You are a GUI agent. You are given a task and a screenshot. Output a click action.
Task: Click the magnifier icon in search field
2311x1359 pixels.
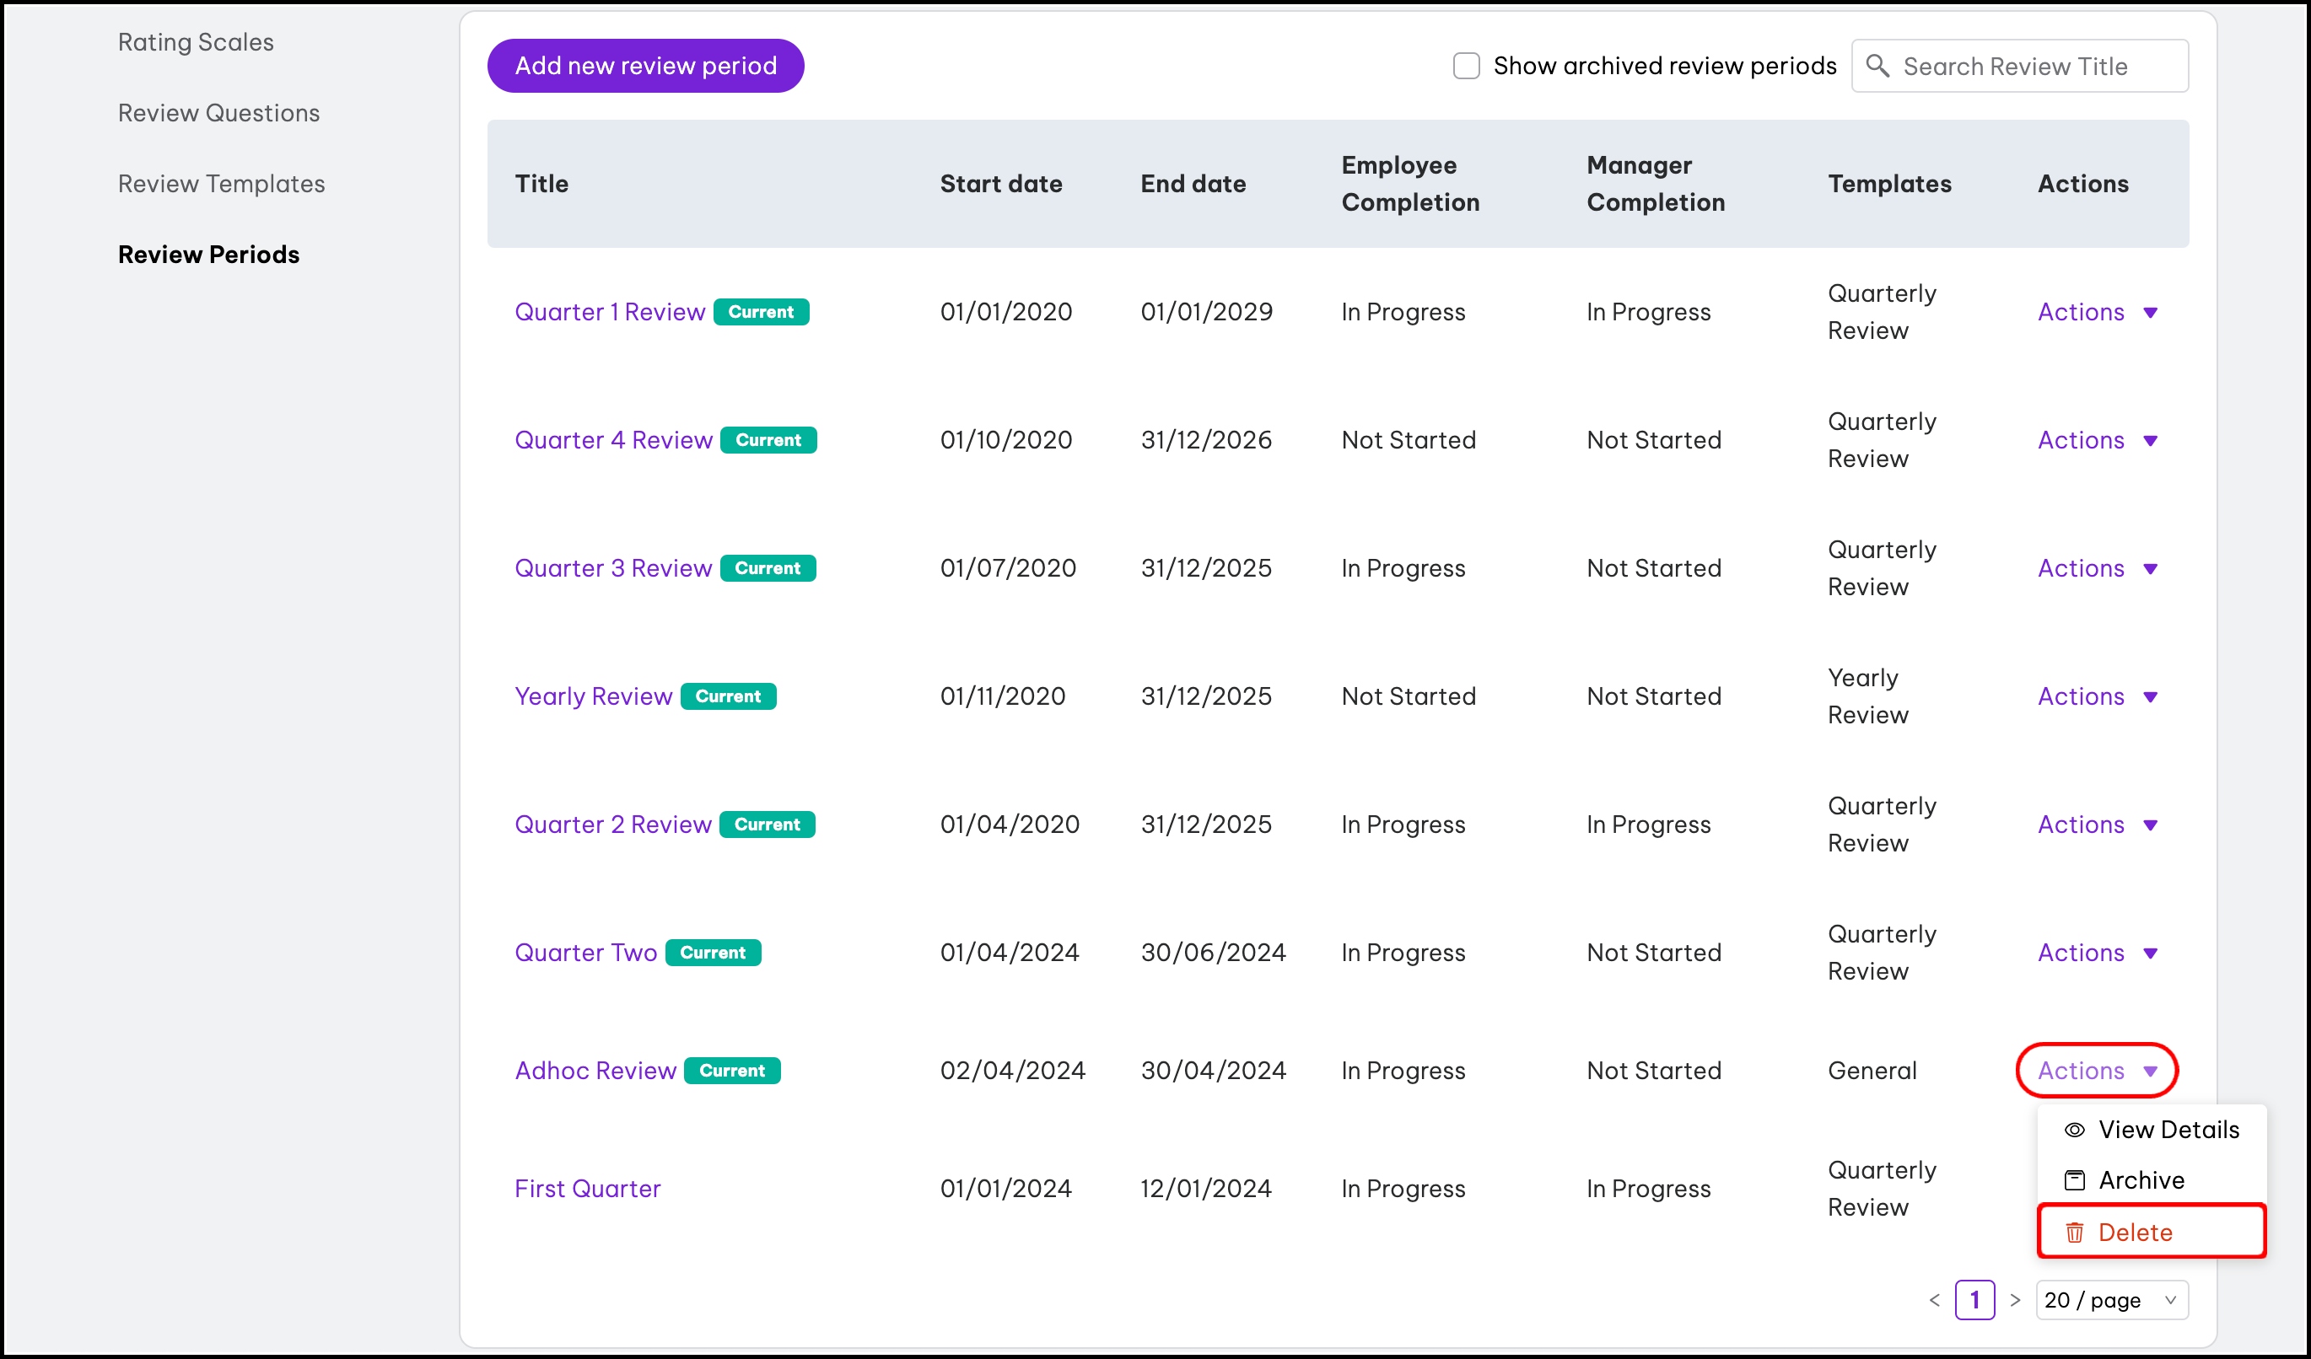pyautogui.click(x=1877, y=66)
